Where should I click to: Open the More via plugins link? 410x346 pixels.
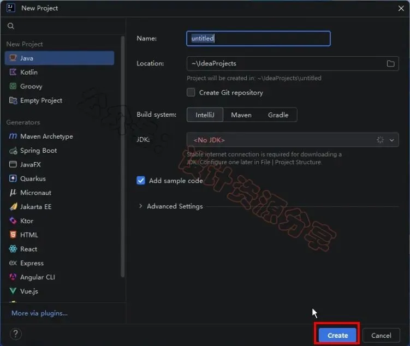click(x=39, y=313)
